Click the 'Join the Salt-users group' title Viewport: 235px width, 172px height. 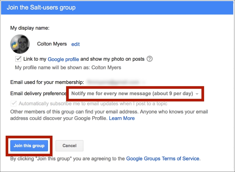tap(41, 8)
